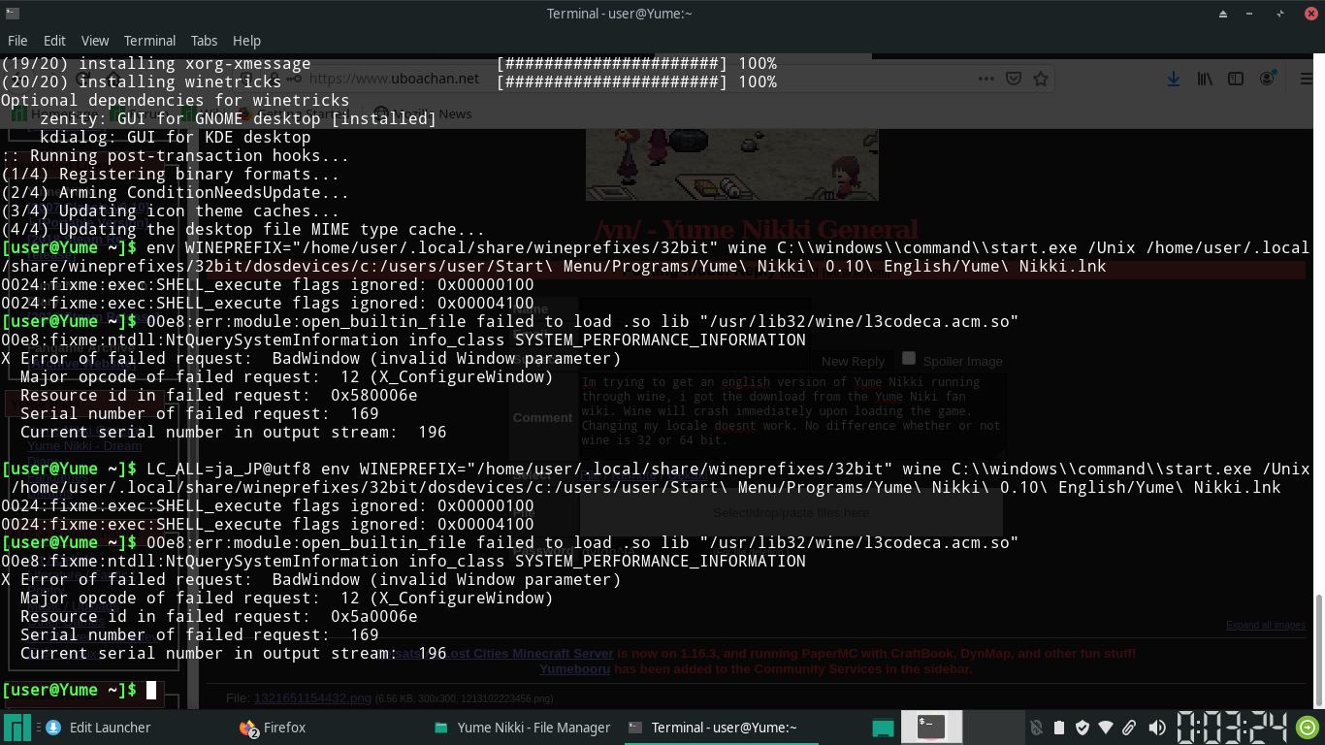
Task: Click the line 'Resource id in failed request: 0x5a0006e'
Action: coord(219,616)
